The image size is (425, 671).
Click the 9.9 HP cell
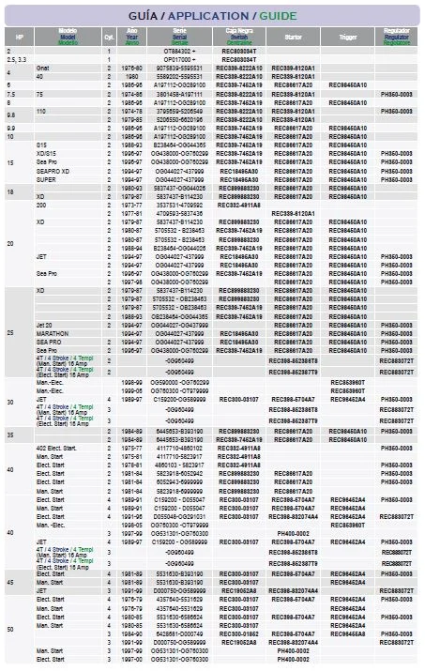click(20, 128)
